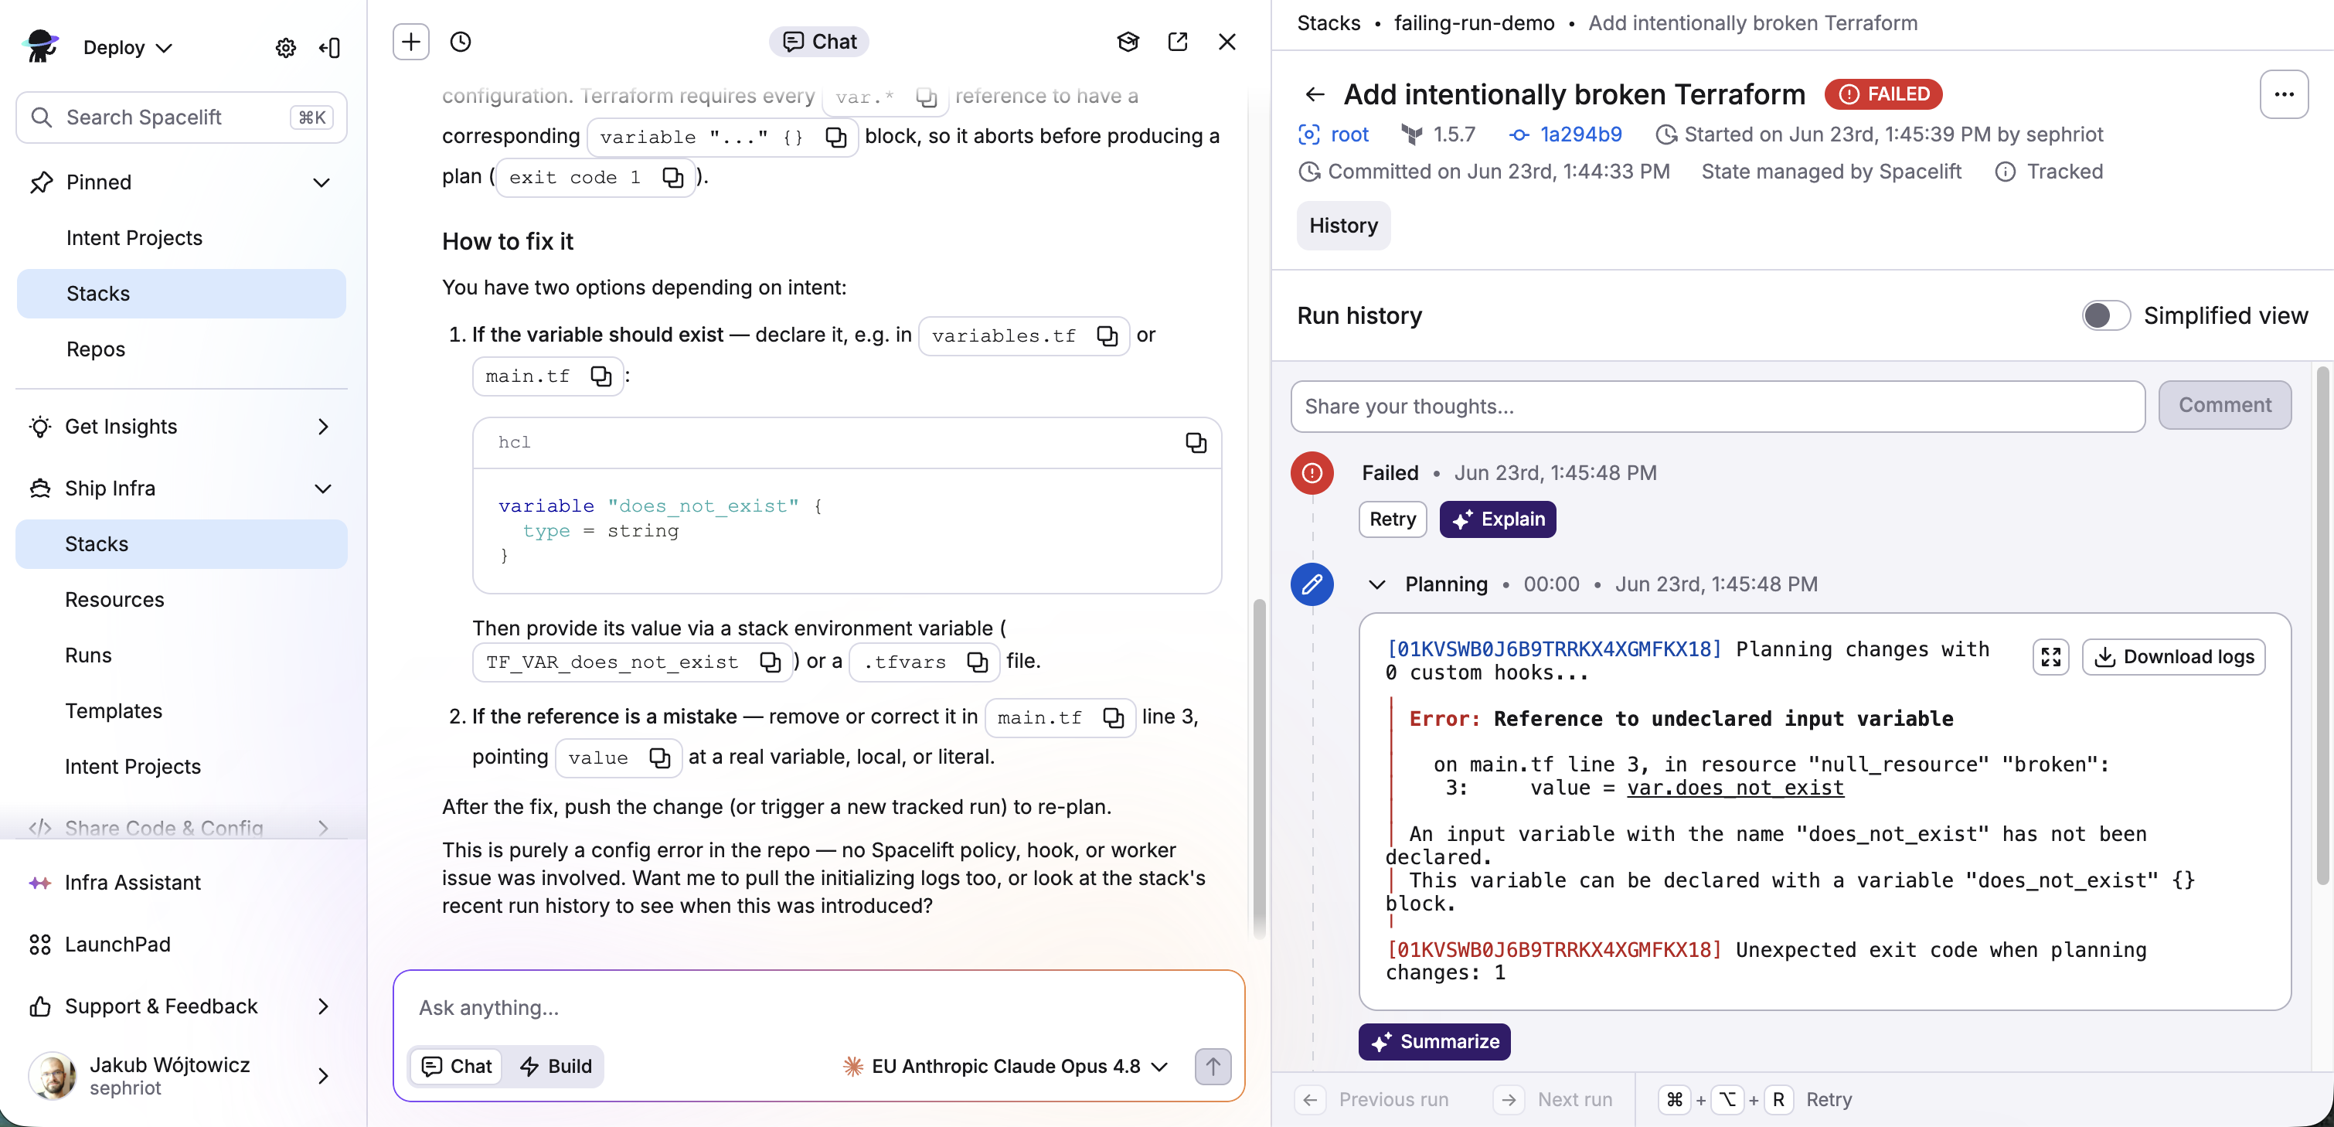Start a new chat with plus icon
The width and height of the screenshot is (2334, 1127).
click(410, 42)
